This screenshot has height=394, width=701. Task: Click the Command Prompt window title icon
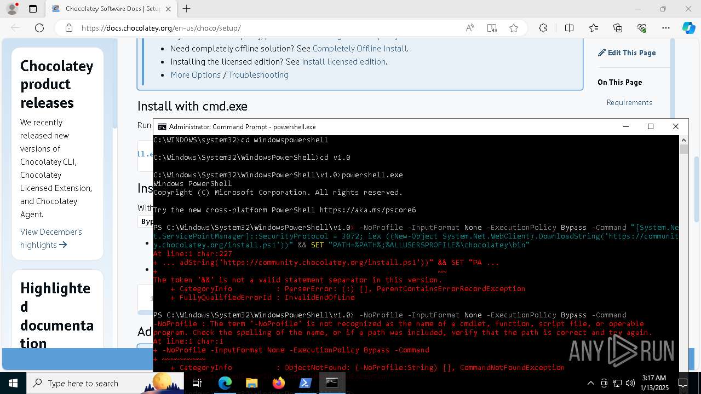[162, 126]
